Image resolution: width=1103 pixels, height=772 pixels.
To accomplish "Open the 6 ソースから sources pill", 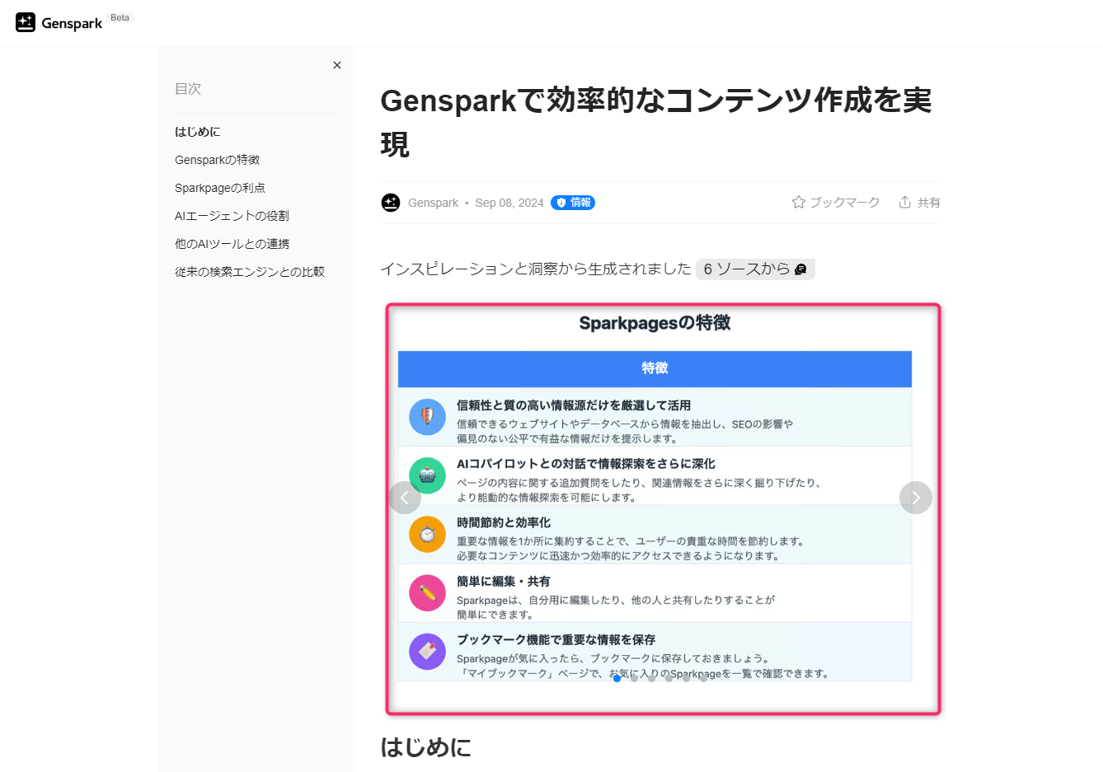I will pyautogui.click(x=755, y=269).
